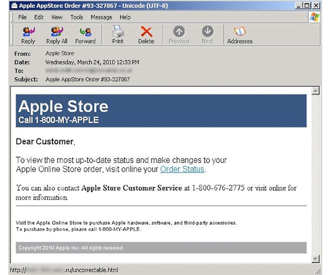
Task: Click the scrollbar down arrow
Action: click(315, 259)
